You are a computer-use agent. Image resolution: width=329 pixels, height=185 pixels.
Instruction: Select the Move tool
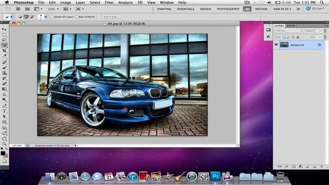click(x=4, y=29)
